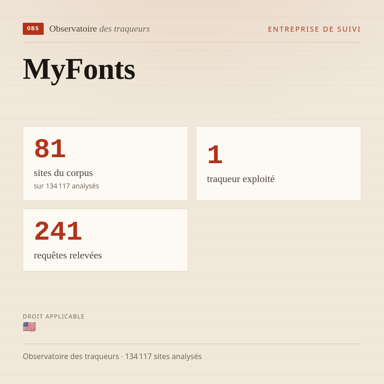This screenshot has width=384, height=384.
Task: Click 'sur 134 117 analysés' subtext
Action: pyautogui.click(x=66, y=186)
